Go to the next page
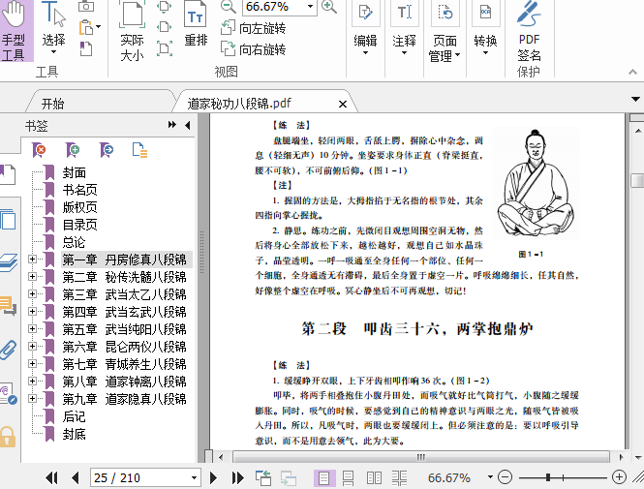This screenshot has width=644, height=489. (x=213, y=477)
